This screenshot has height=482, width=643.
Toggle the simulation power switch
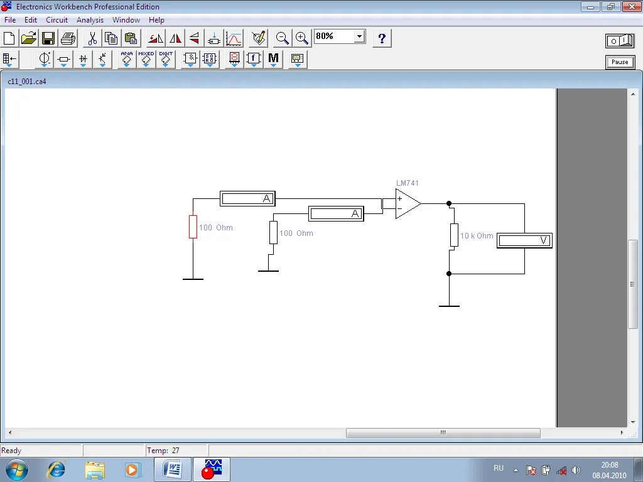pos(620,41)
